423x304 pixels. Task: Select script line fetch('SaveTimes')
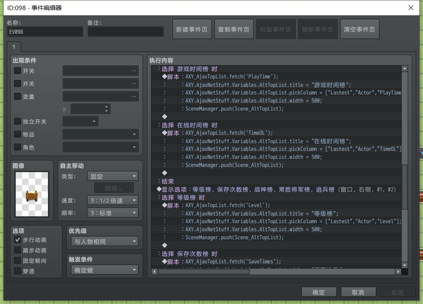pyautogui.click(x=276, y=262)
